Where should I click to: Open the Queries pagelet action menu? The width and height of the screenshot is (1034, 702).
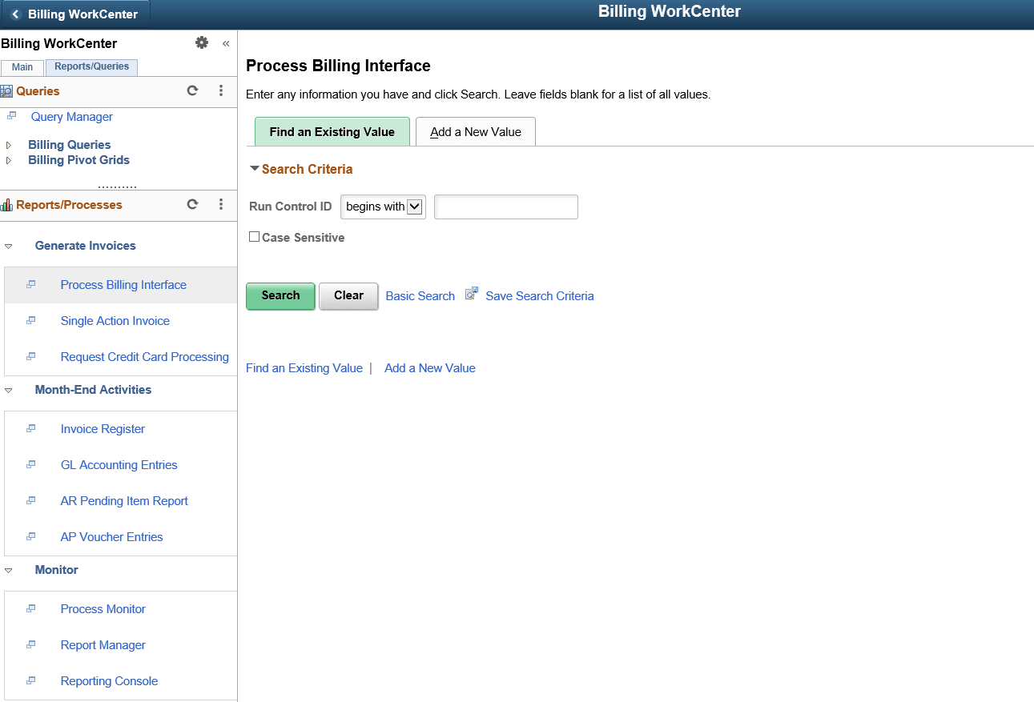click(x=221, y=90)
